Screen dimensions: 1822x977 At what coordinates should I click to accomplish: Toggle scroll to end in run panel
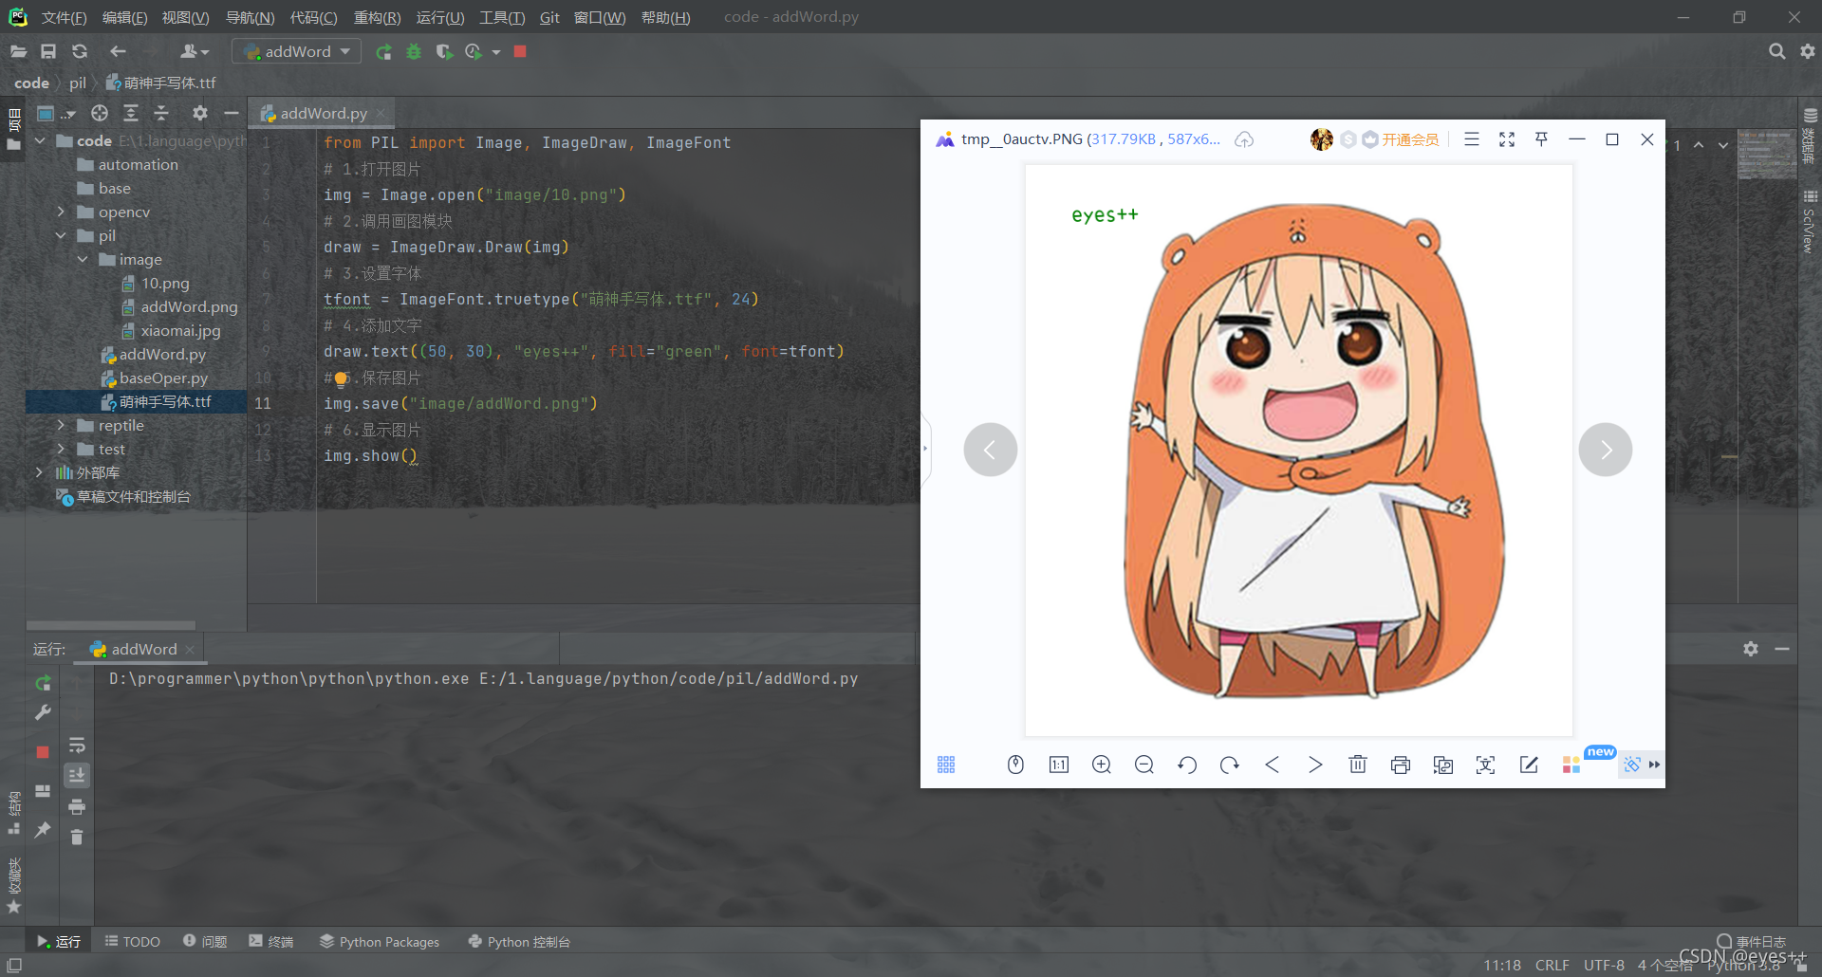point(77,775)
